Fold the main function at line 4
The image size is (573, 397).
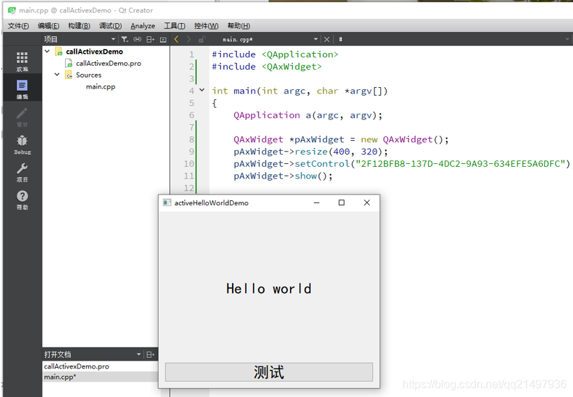pos(202,90)
